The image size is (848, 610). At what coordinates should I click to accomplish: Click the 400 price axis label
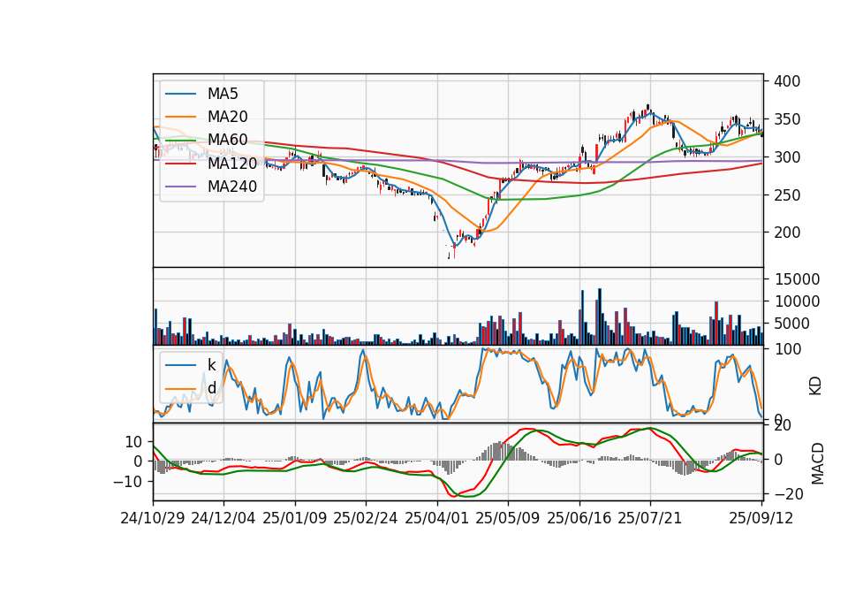point(787,81)
